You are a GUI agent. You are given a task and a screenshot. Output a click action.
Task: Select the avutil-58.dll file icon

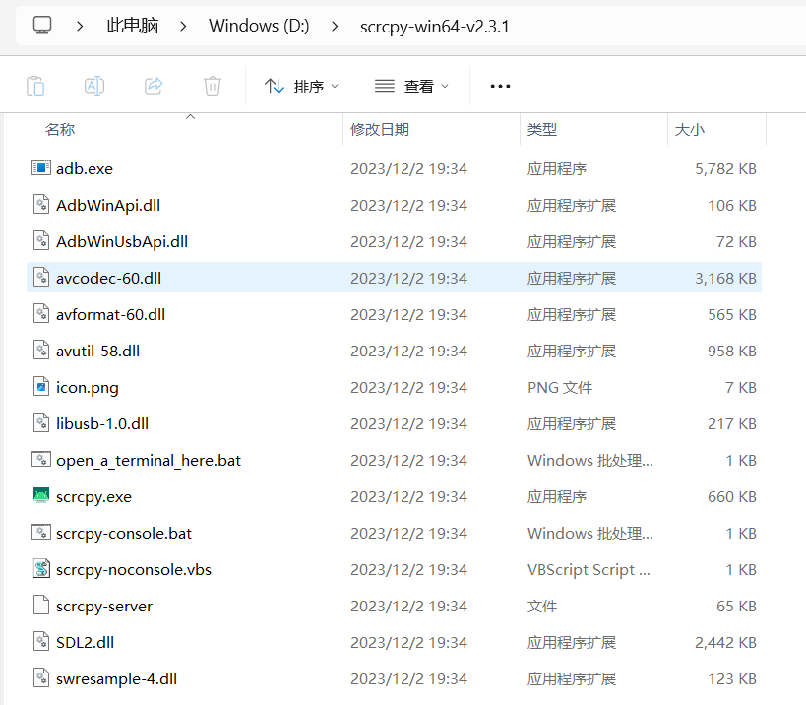click(41, 351)
